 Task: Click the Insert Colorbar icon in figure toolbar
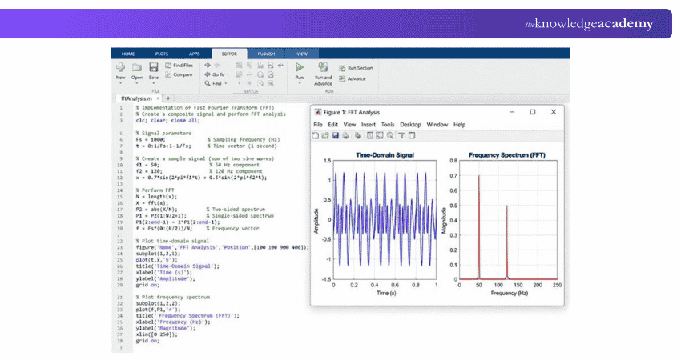tap(380, 136)
